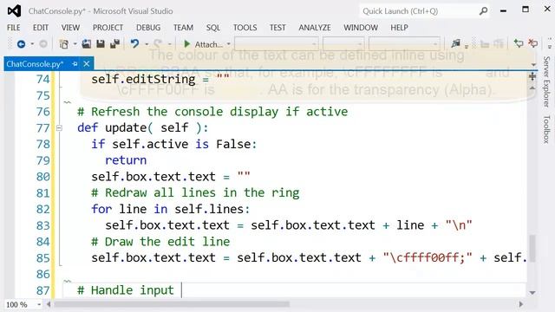Click the Save All icon

114,44
